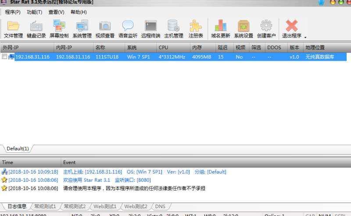Sort by the 内存 column header
The width and height of the screenshot is (351, 216).
click(x=203, y=47)
